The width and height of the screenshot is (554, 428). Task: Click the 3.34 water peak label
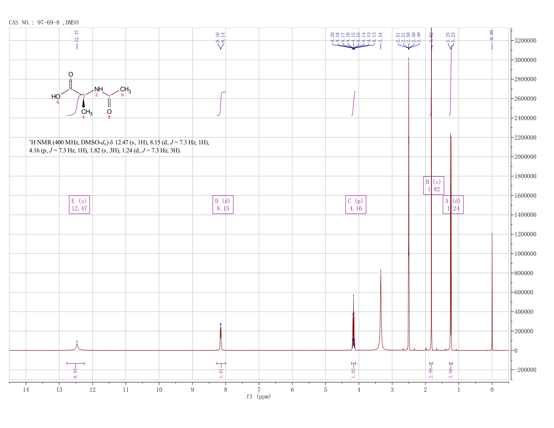pyautogui.click(x=380, y=37)
